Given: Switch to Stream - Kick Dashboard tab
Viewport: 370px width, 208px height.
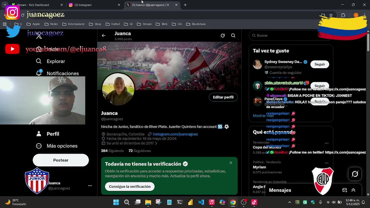Looking at the screenshot, I should pyautogui.click(x=38, y=5).
